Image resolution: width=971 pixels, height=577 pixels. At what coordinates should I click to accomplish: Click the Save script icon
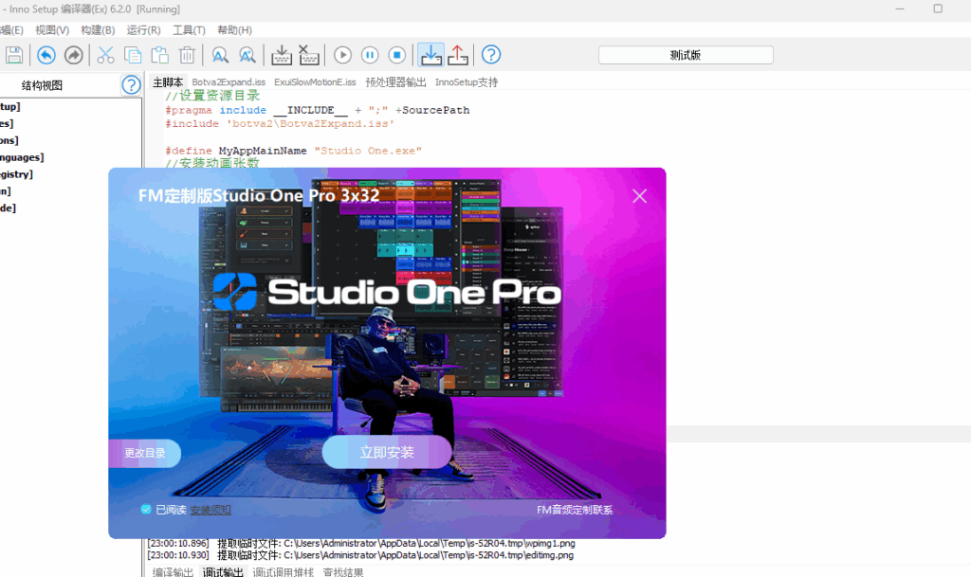click(x=13, y=54)
